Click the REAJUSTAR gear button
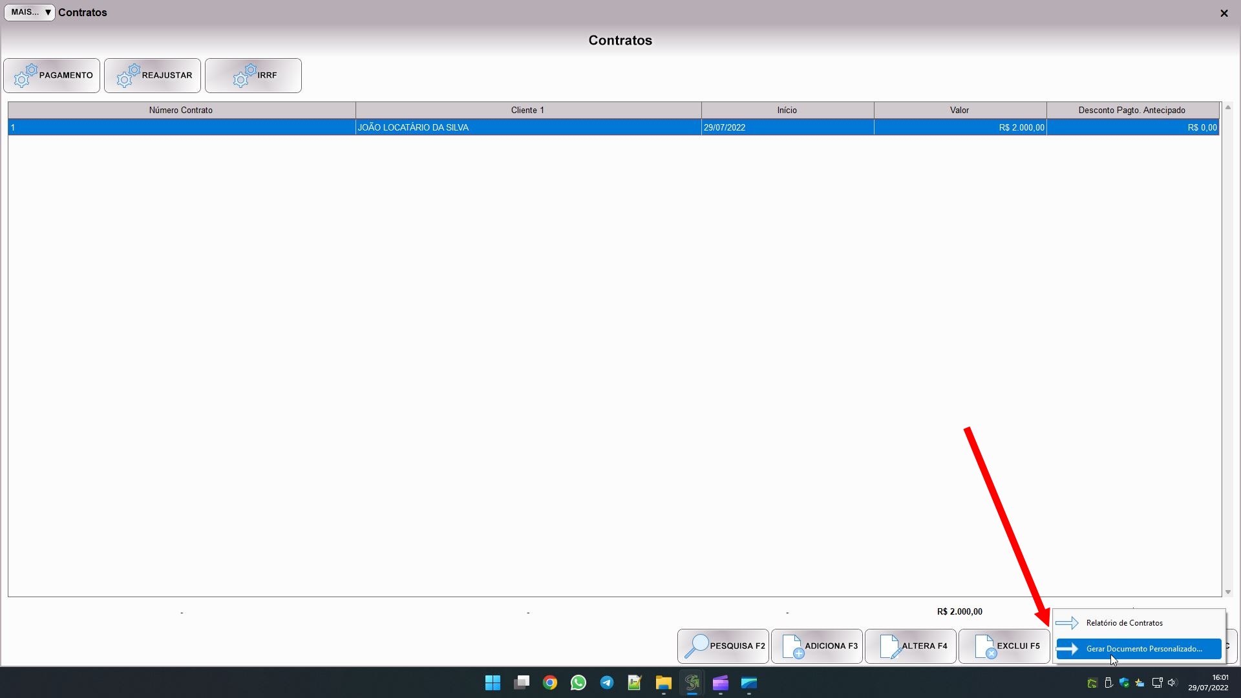Screen dimensions: 1241x698 click(153, 76)
